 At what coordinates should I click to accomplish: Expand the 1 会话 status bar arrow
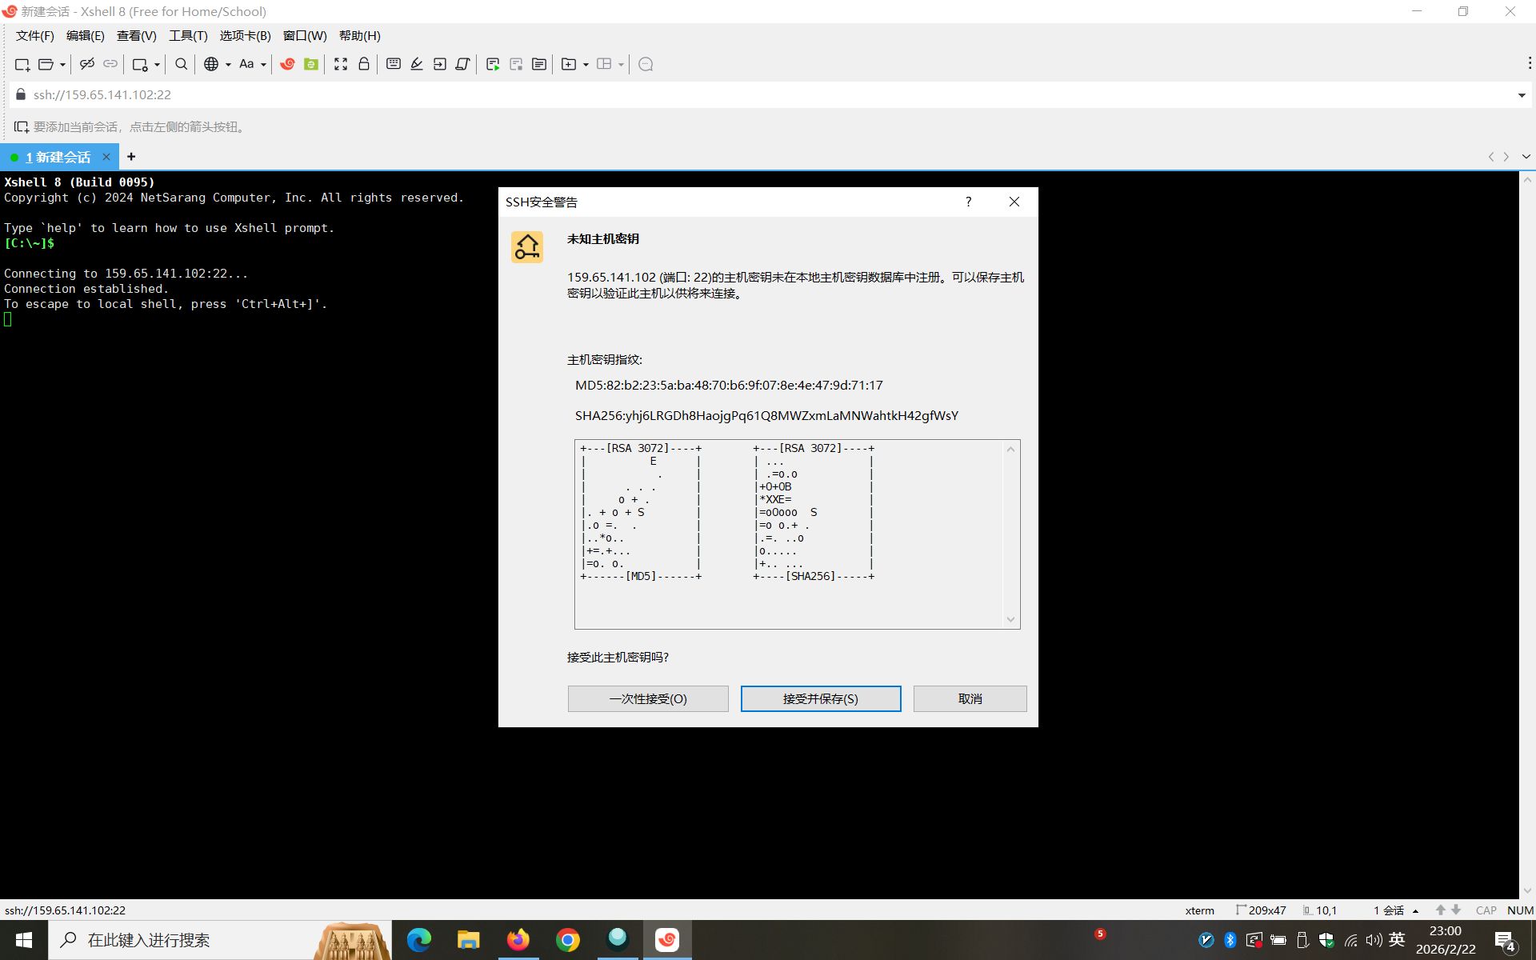click(x=1416, y=910)
